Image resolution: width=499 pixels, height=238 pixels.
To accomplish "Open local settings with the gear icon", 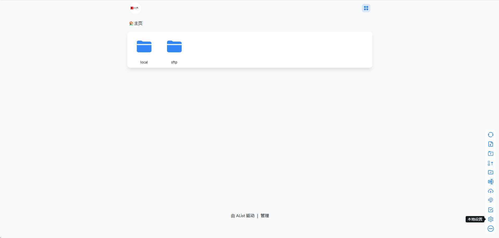I will [490, 219].
